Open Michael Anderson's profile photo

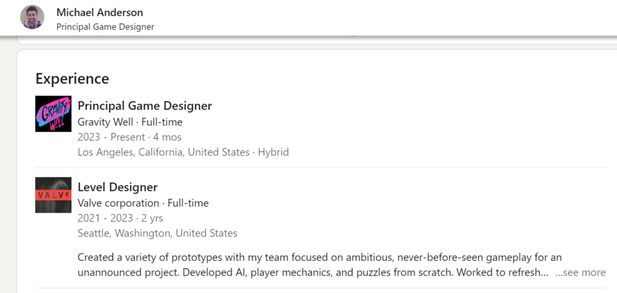[32, 17]
